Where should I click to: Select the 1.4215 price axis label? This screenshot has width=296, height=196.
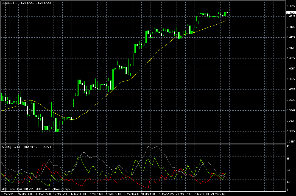[x=291, y=16]
